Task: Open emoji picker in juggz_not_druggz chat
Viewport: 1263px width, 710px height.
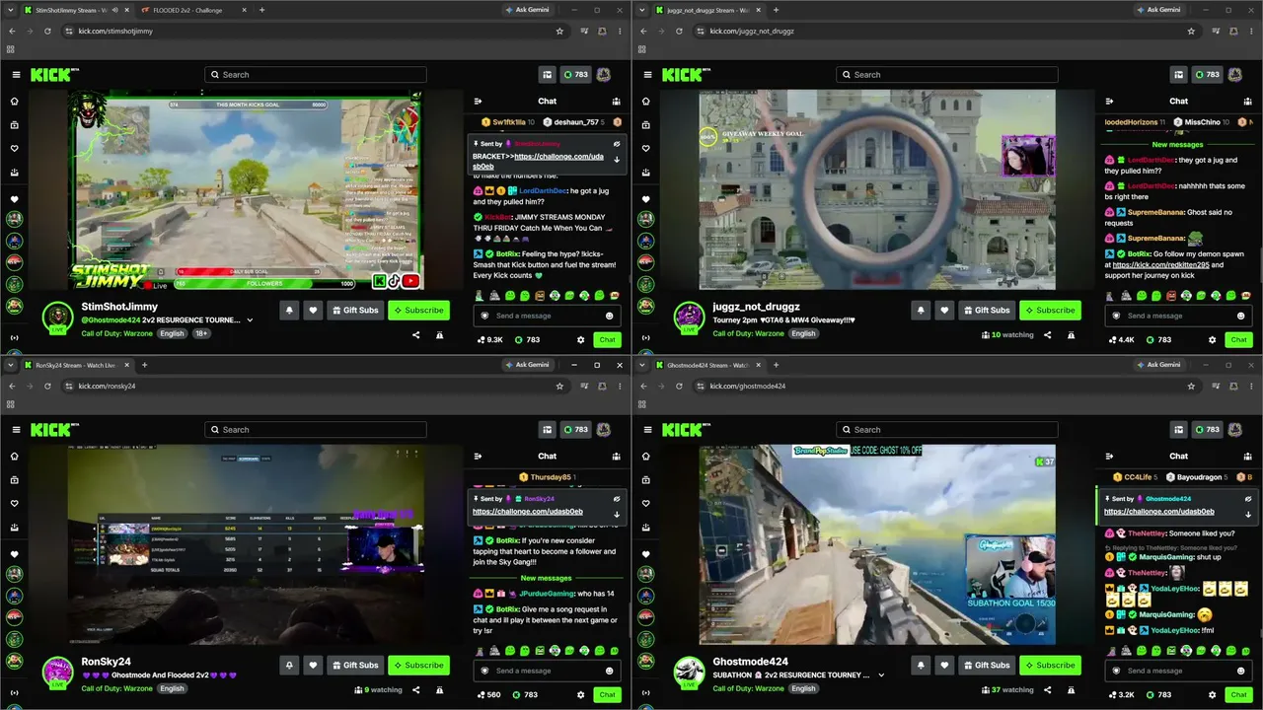Action: click(x=1240, y=316)
